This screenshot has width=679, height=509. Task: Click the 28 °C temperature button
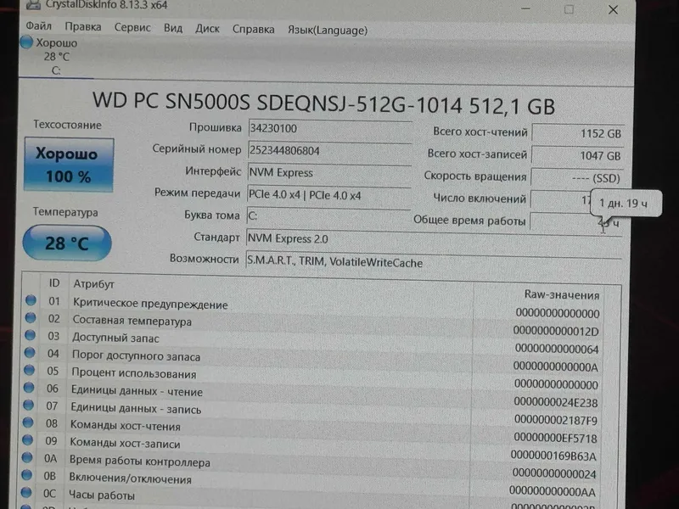pos(67,243)
